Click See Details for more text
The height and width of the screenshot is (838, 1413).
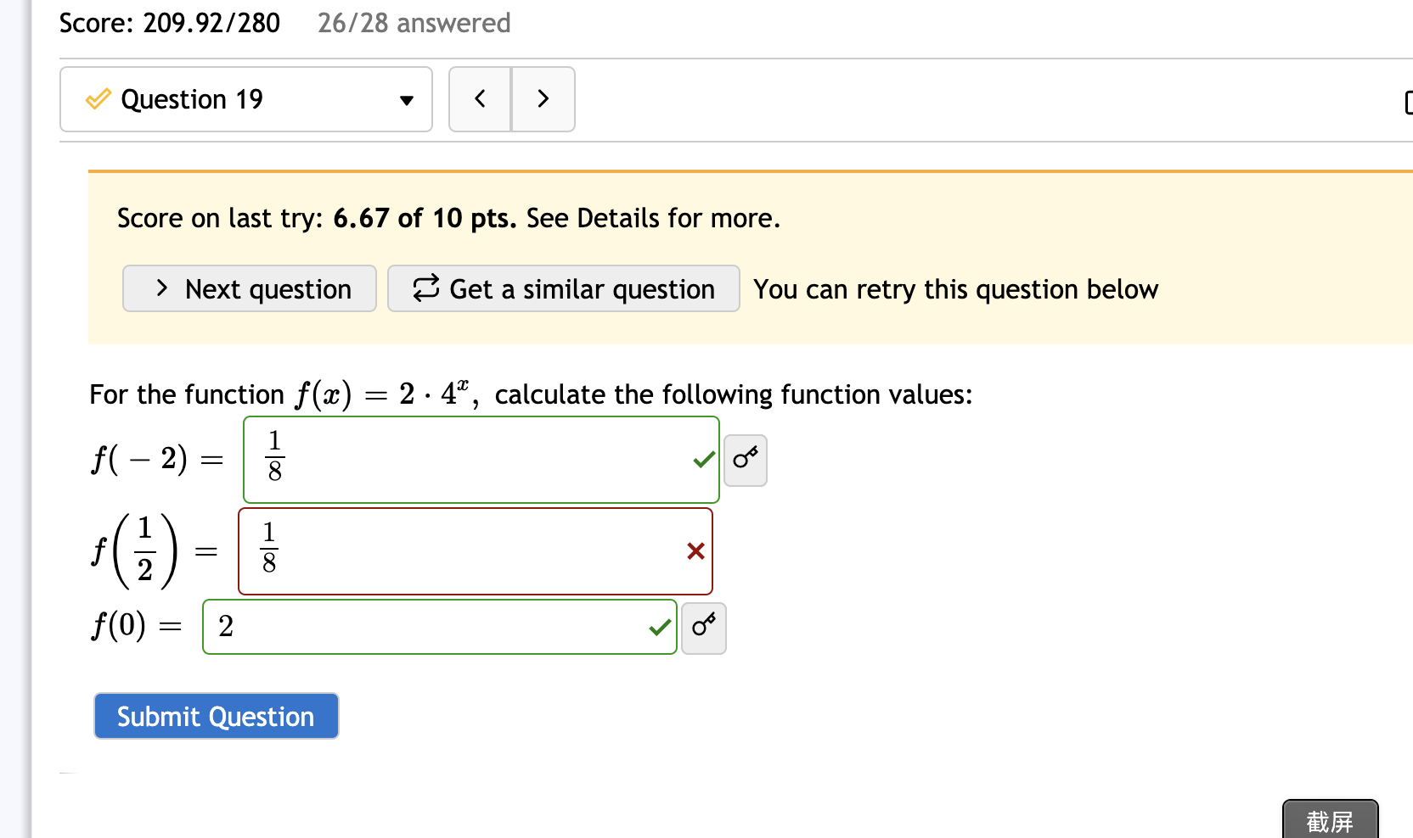(x=648, y=218)
